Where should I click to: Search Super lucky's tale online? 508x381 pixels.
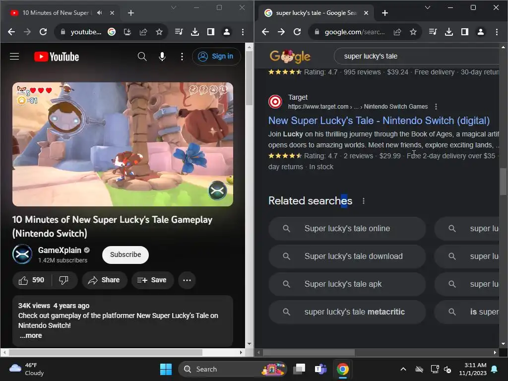click(347, 228)
